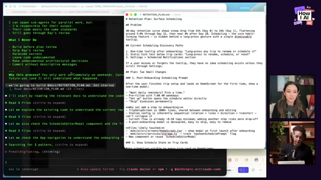Viewport: 321px width, 180px height.
Task: Click '# Retention Plan: Surface Scheduling' heading
Action: click(x=154, y=19)
